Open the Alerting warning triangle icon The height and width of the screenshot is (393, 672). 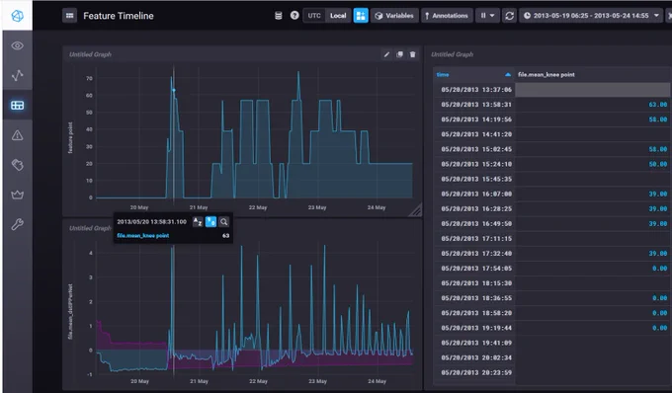pos(17,135)
